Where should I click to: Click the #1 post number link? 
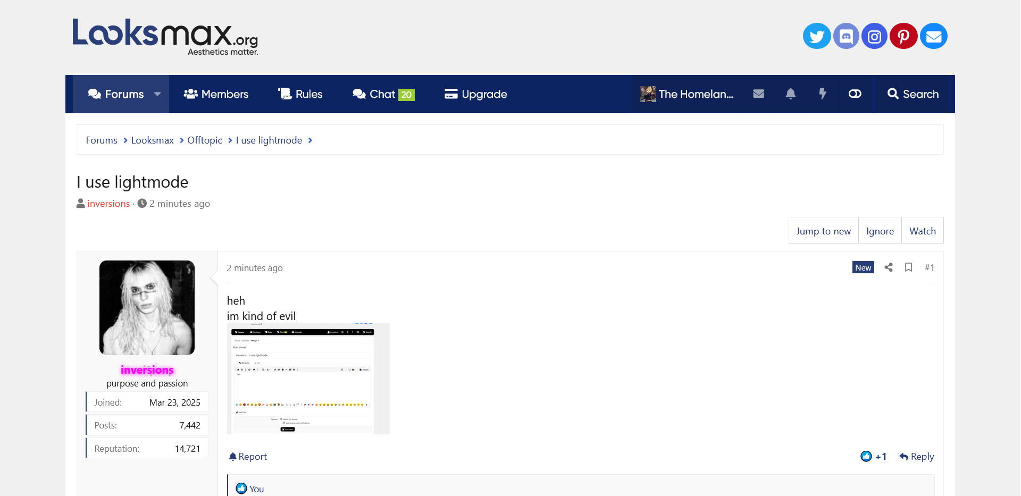click(929, 267)
